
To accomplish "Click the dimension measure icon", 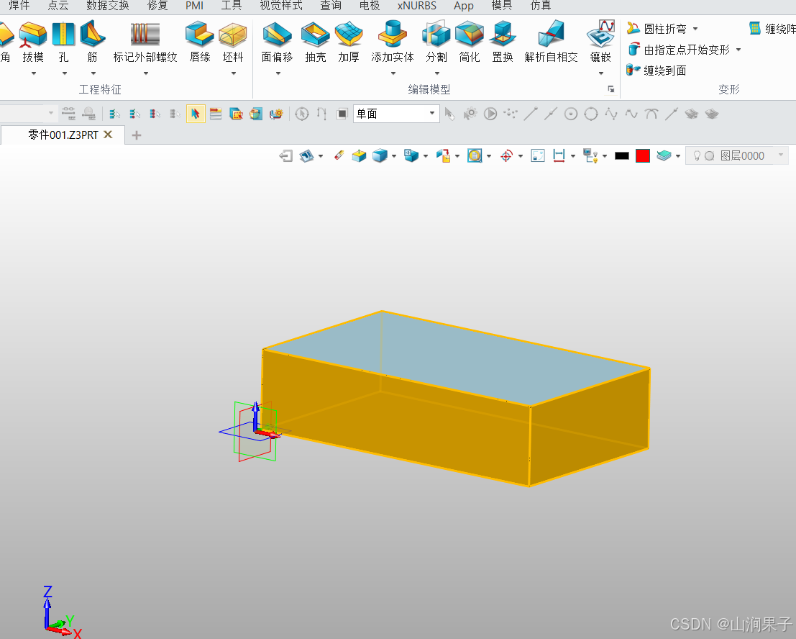I will tap(559, 155).
